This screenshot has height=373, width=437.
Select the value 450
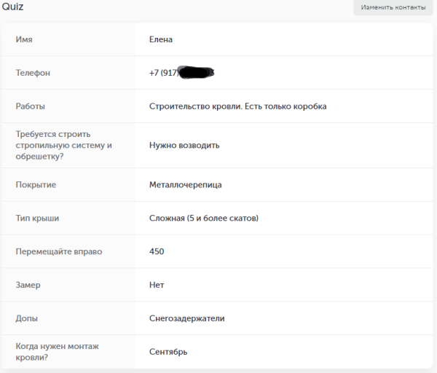coord(157,251)
